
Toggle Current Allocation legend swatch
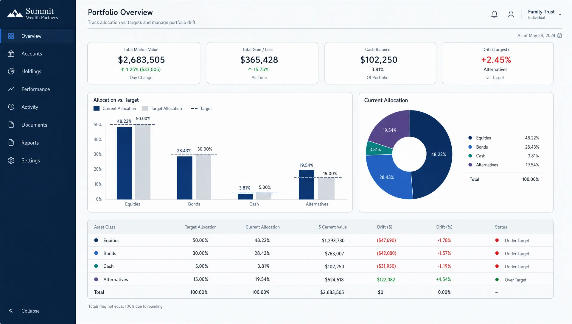pos(96,108)
